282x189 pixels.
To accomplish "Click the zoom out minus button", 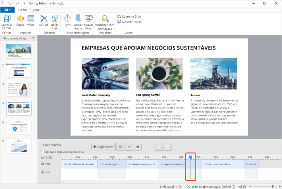I will 250,187.
